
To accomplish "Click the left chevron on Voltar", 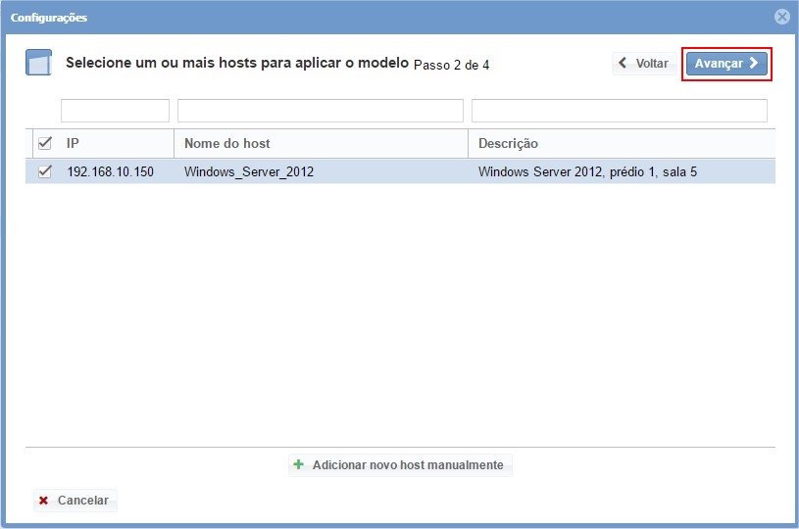I will pyautogui.click(x=623, y=64).
